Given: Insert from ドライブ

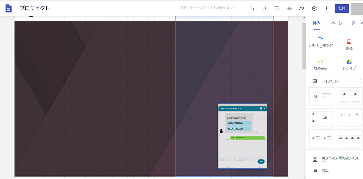Looking at the screenshot, I should (x=349, y=65).
